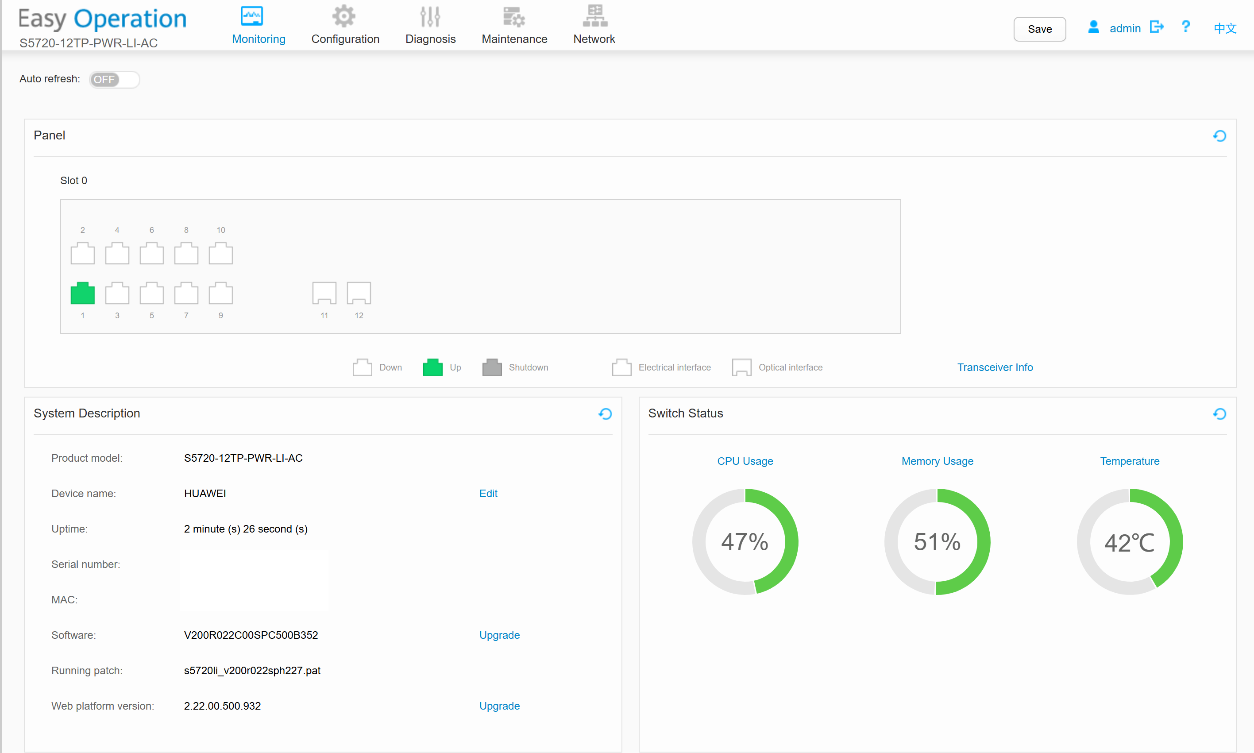The image size is (1254, 753).
Task: Click the CPU Usage 47% gauge
Action: tap(745, 541)
